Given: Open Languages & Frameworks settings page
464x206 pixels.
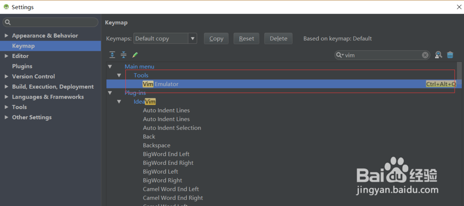Looking at the screenshot, I should click(48, 97).
